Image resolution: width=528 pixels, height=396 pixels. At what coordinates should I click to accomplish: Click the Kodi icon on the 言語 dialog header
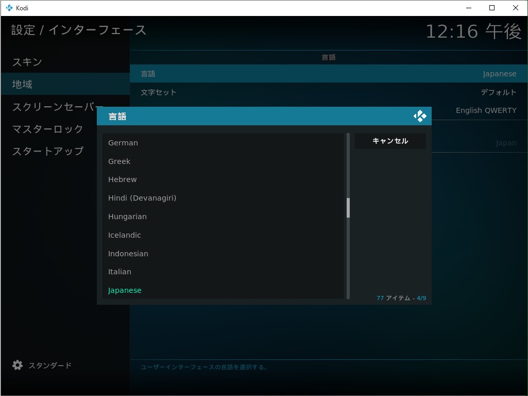point(420,115)
